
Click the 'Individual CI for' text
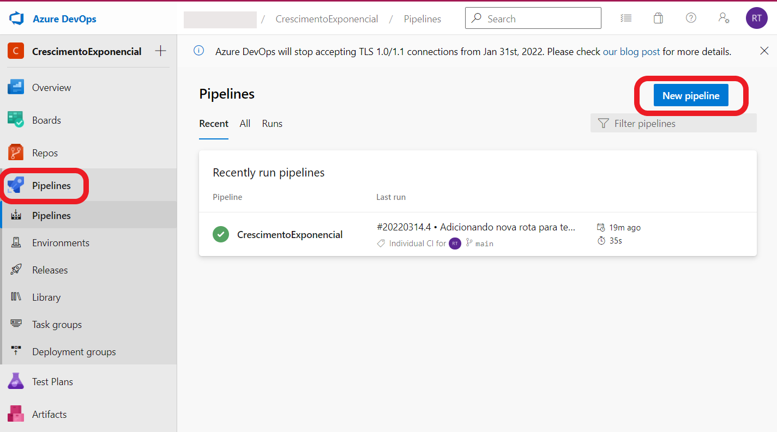click(x=418, y=244)
